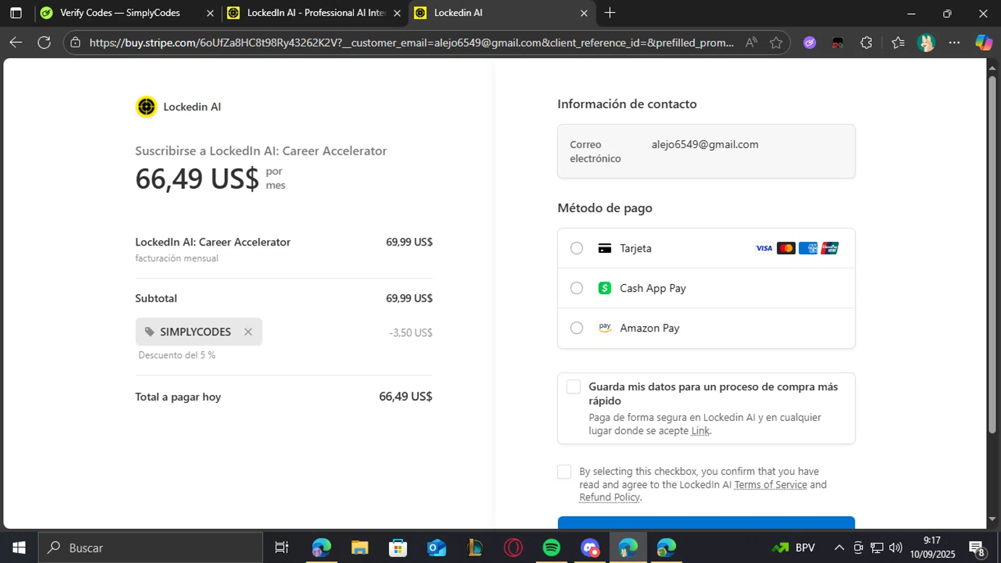The image size is (1001, 563).
Task: View site information lock icon
Action: point(75,43)
